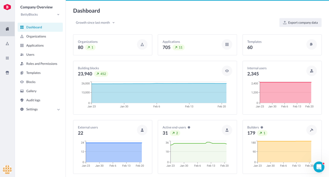
Task: Click the blue Building blocks area chart
Action: pyautogui.click(x=159, y=93)
